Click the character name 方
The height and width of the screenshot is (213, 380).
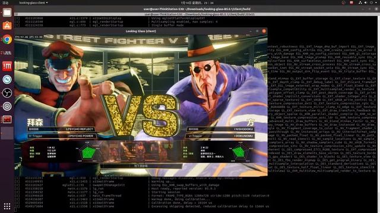251,122
